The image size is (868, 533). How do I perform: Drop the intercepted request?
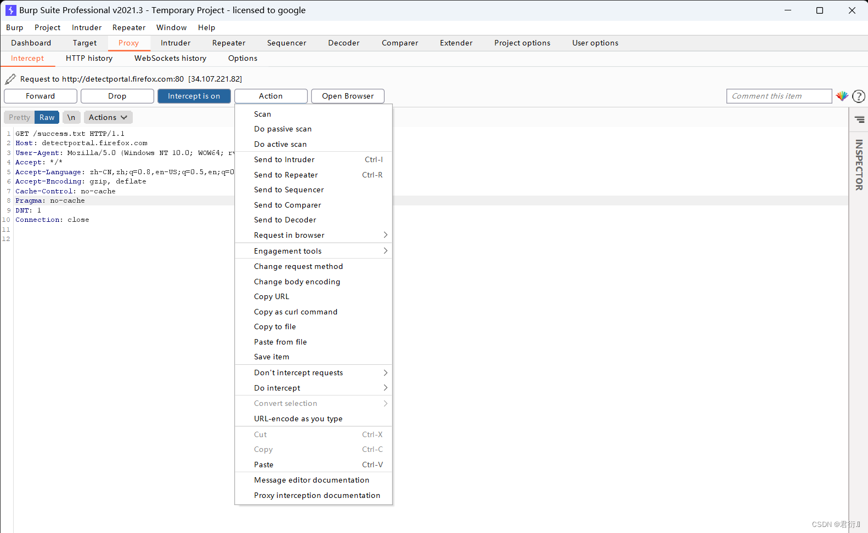pos(117,96)
